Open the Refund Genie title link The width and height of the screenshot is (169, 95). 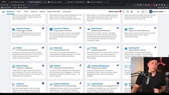(97, 28)
